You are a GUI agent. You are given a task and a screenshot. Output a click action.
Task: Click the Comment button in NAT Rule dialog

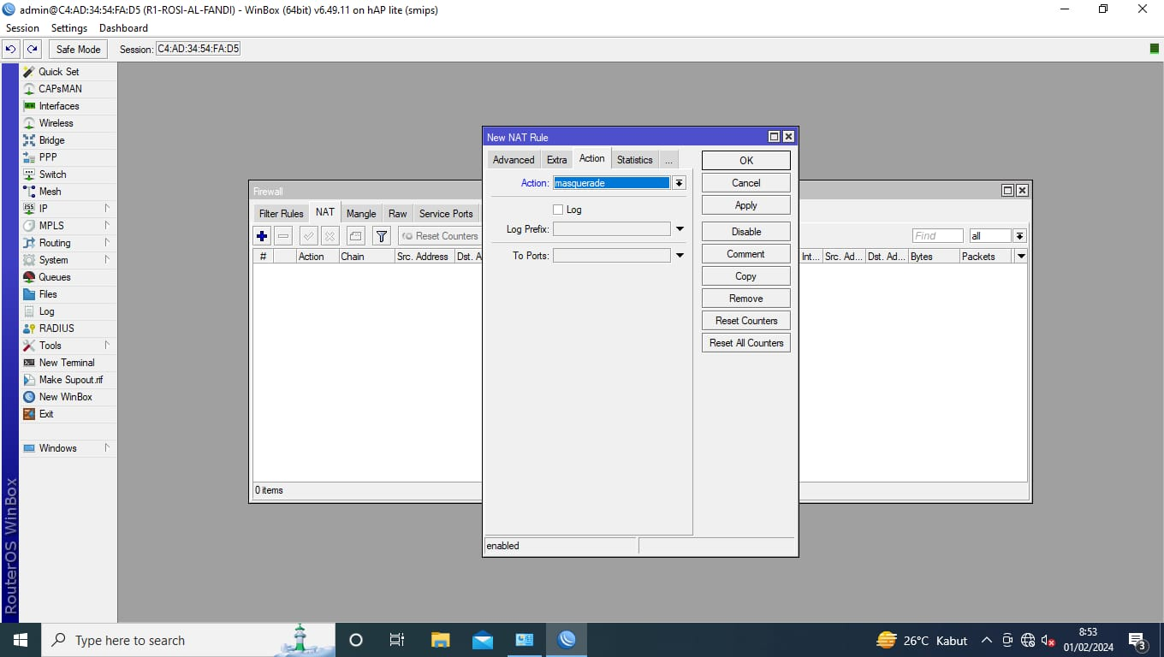coord(746,254)
